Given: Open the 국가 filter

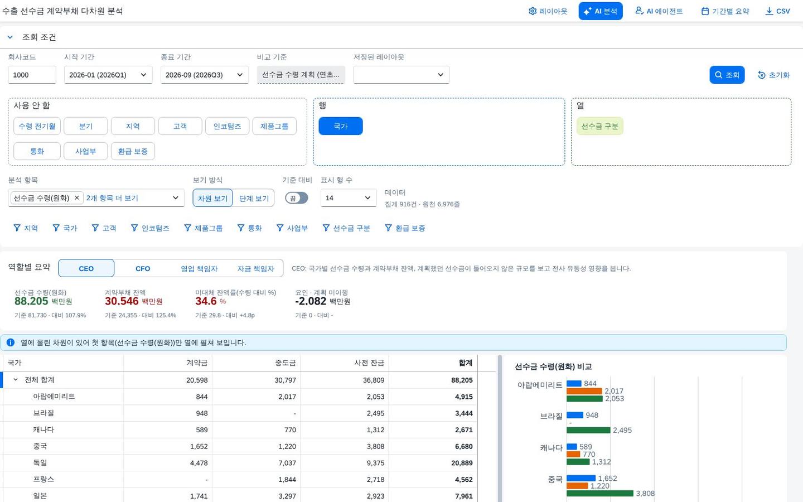Looking at the screenshot, I should [65, 228].
